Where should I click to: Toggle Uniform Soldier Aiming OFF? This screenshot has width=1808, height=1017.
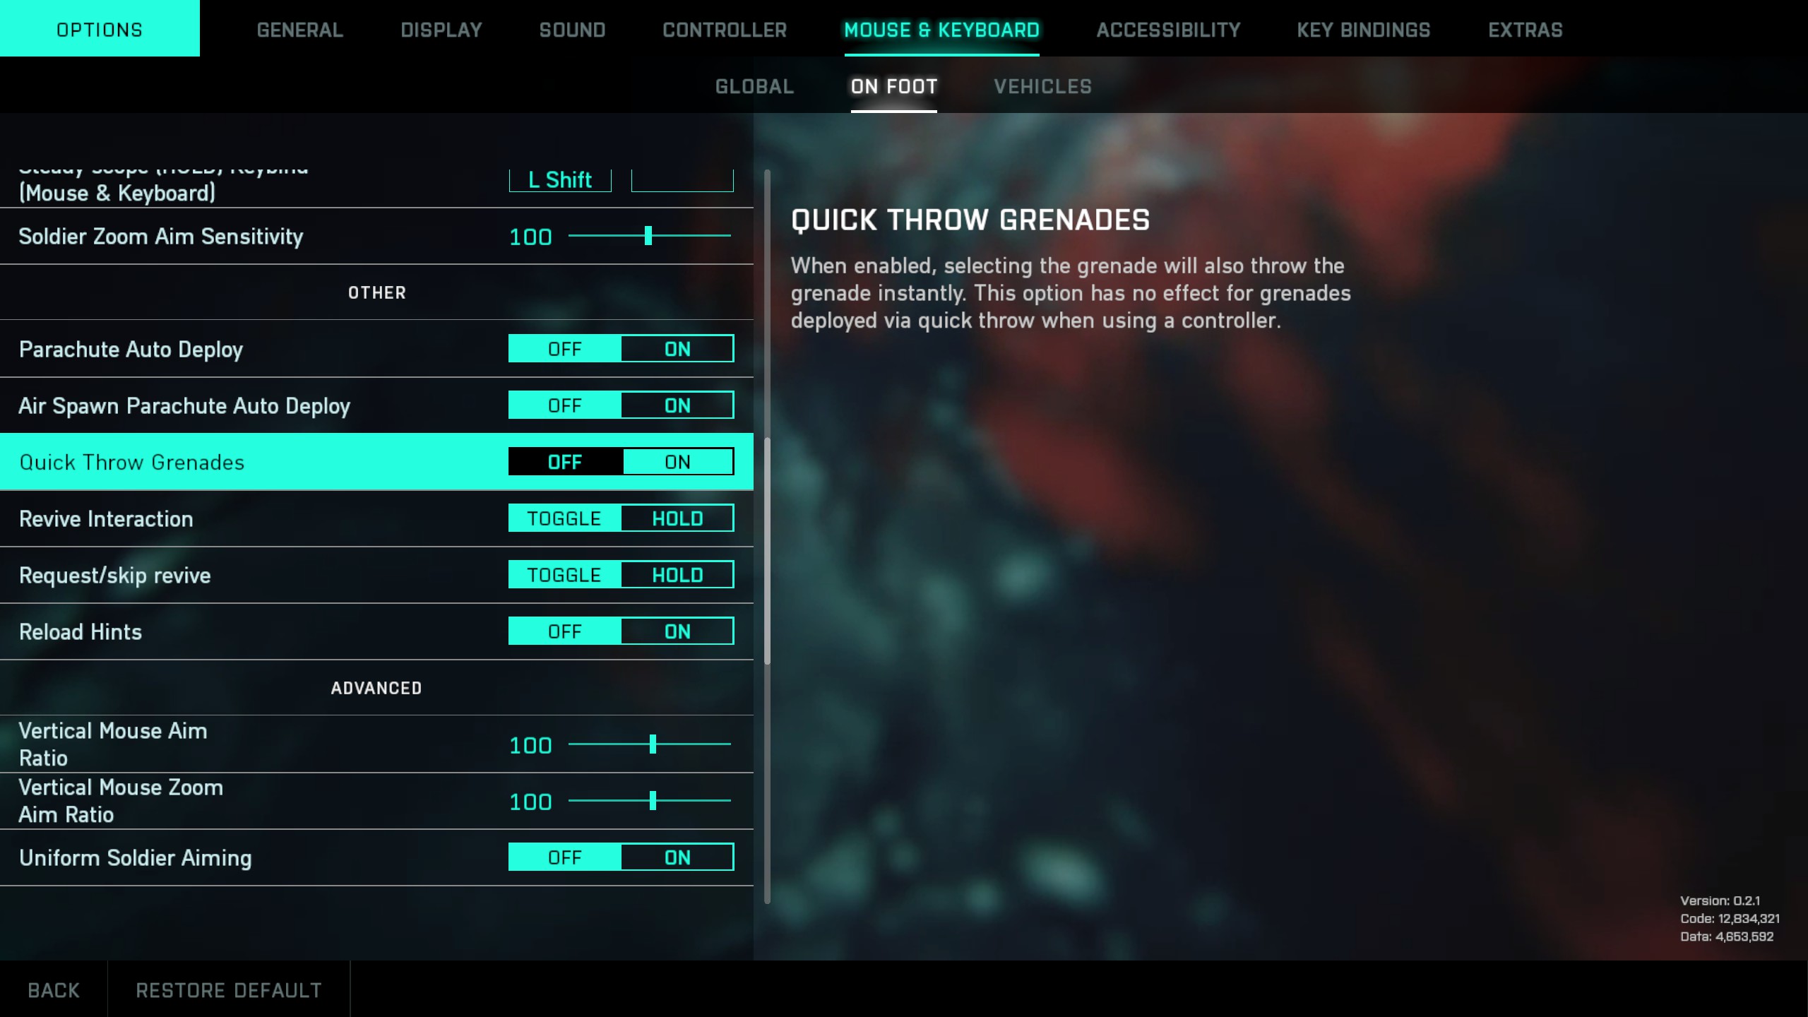pyautogui.click(x=564, y=857)
